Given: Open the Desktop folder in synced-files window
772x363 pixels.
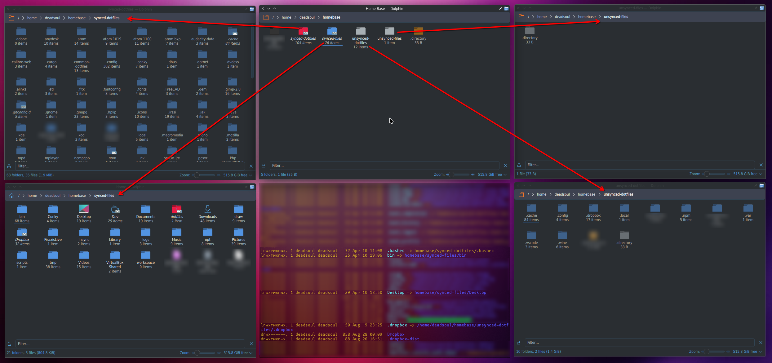Looking at the screenshot, I should [x=84, y=209].
